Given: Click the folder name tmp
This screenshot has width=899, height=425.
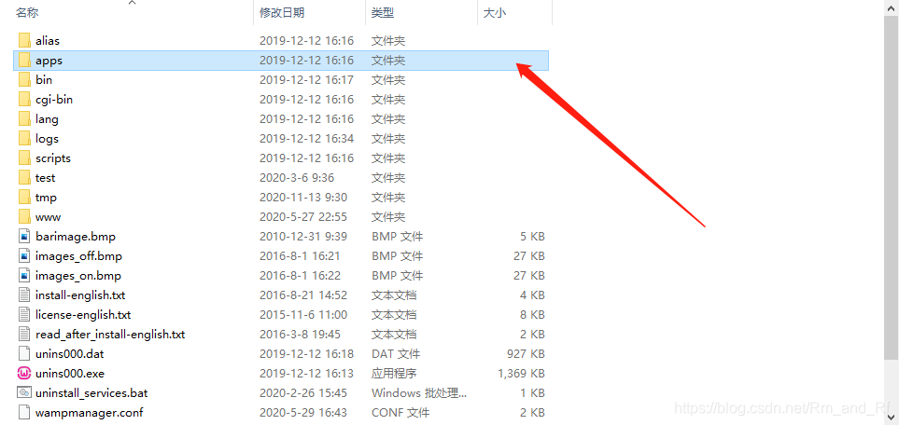Looking at the screenshot, I should coord(46,197).
